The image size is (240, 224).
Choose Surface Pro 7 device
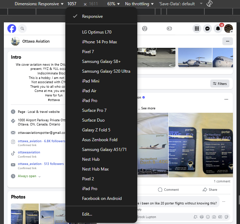[101, 110]
